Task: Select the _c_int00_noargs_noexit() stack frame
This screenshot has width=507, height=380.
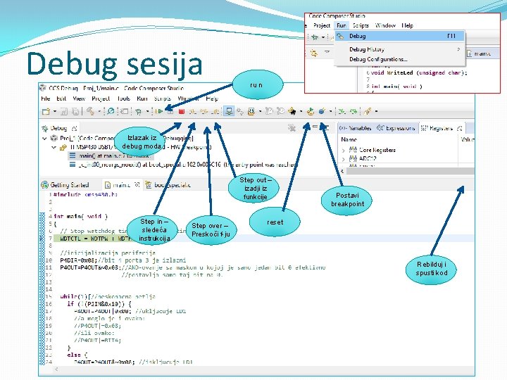Action: (182, 165)
